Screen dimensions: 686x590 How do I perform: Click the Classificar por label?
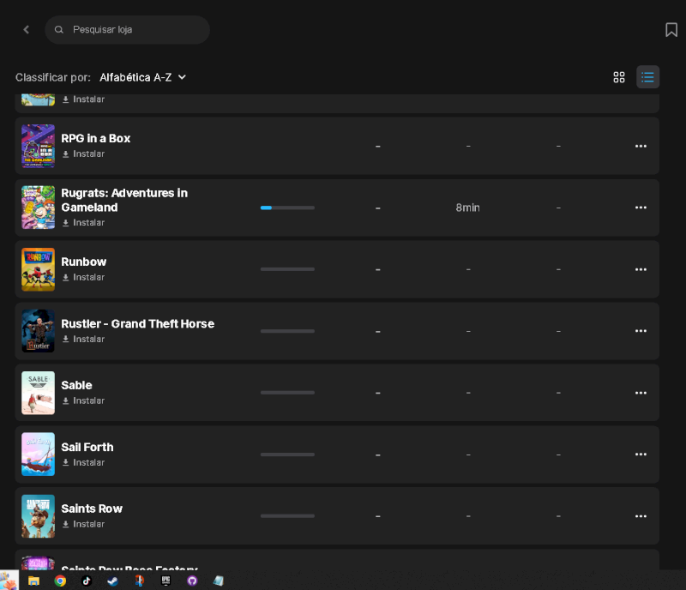tap(53, 77)
